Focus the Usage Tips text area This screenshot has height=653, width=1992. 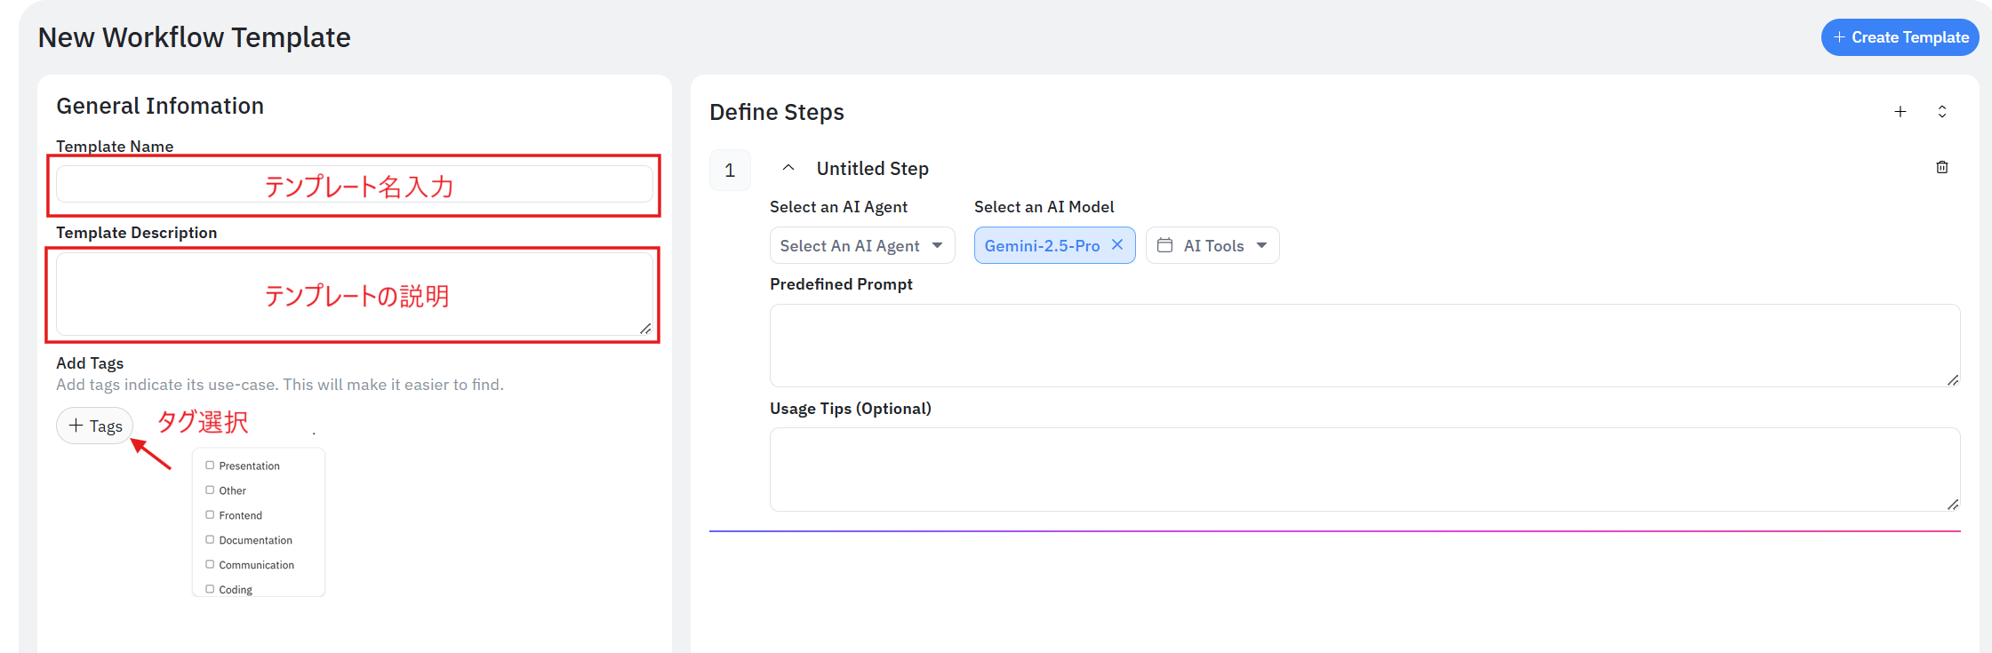tap(1364, 469)
